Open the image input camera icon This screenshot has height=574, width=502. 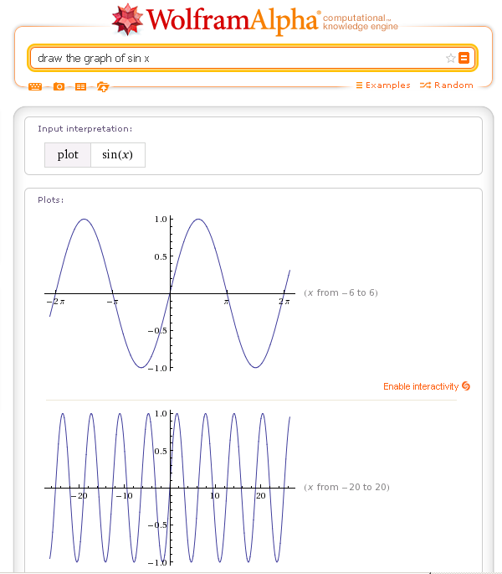59,87
